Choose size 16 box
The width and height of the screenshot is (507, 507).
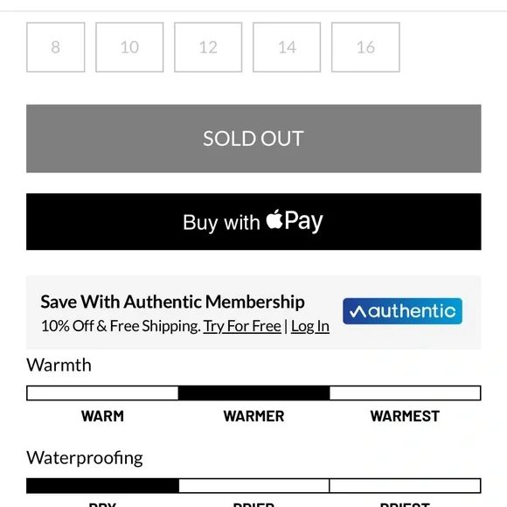[365, 47]
